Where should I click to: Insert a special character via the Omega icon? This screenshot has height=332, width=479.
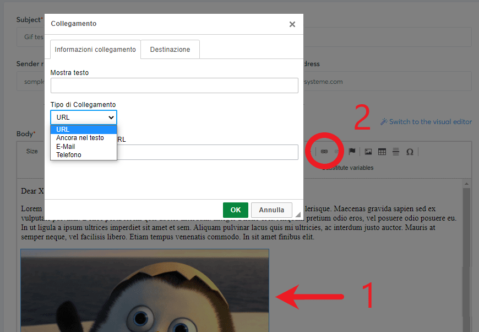tap(410, 151)
